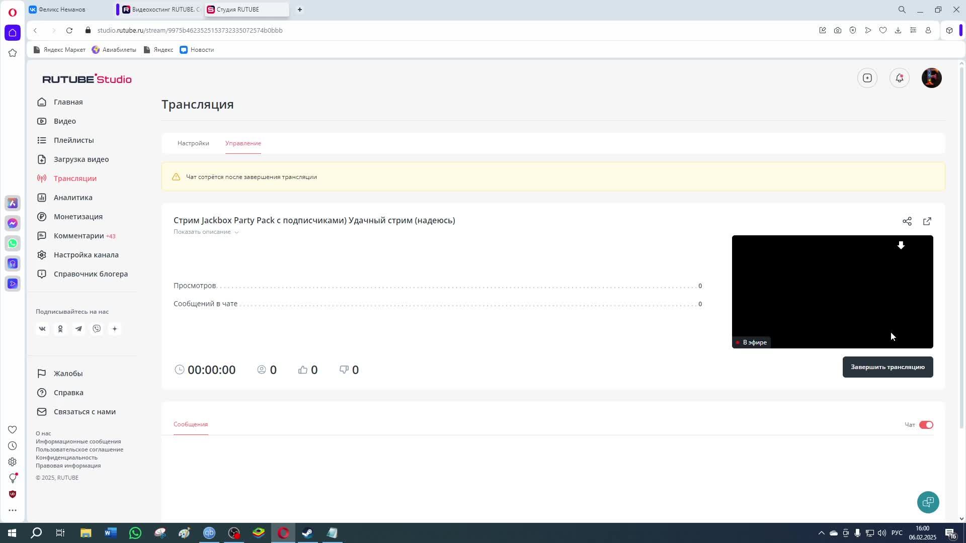Open notifications bell icon
Image resolution: width=966 pixels, height=543 pixels.
coord(899,78)
